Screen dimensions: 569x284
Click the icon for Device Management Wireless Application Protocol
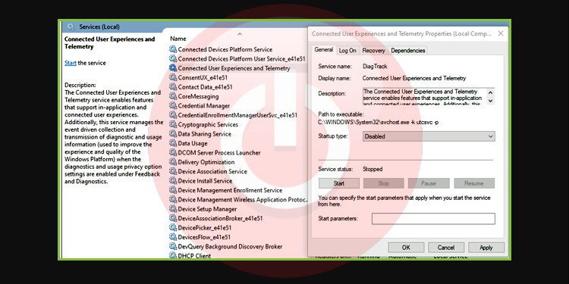(173, 200)
